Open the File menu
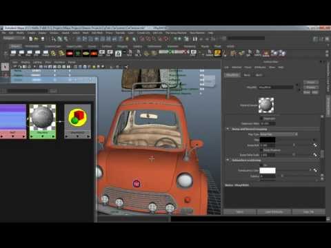 pos(4,33)
